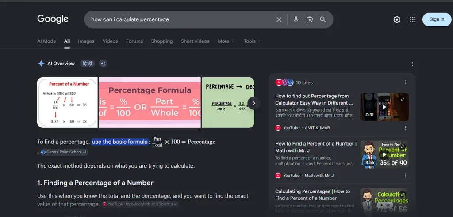Play the 0:31 calculator video thumbnail
Screen dimensions: 453x217
click(384, 107)
